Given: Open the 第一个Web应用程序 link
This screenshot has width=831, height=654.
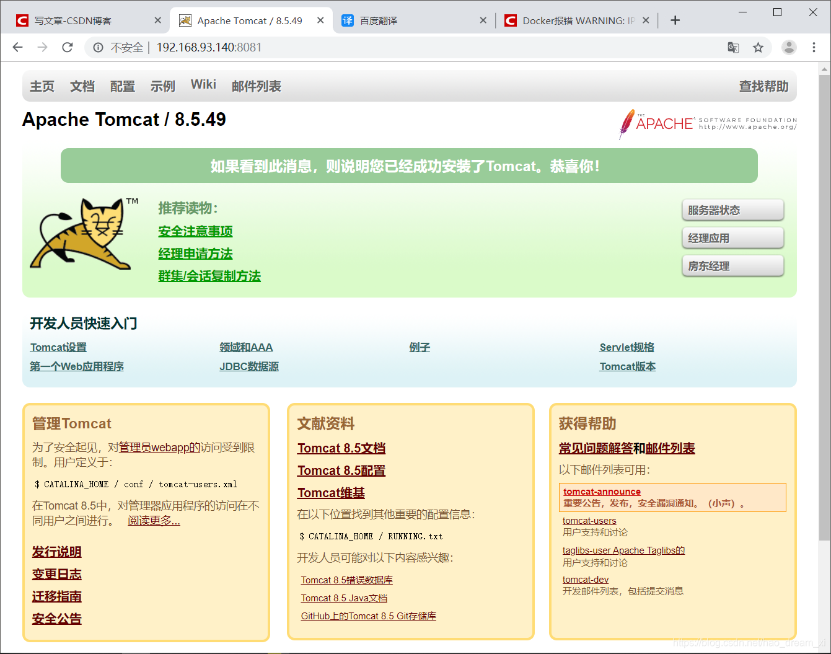Looking at the screenshot, I should 77,366.
